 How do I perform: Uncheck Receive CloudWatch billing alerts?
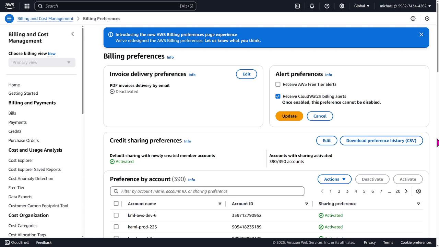click(x=278, y=96)
